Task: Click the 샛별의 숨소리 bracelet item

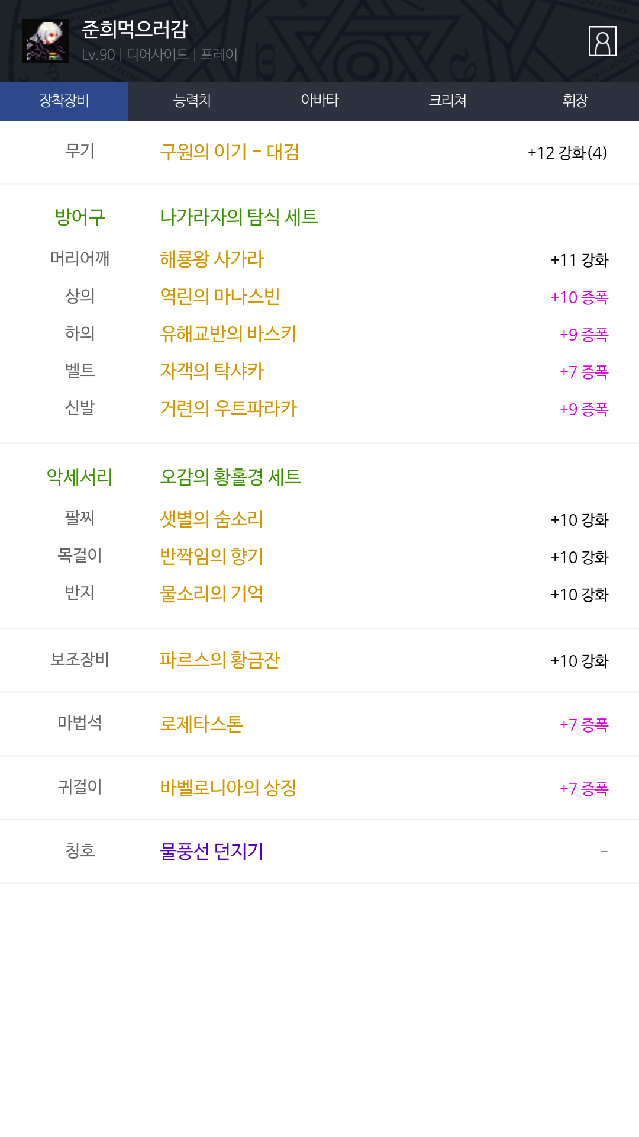Action: (x=212, y=519)
